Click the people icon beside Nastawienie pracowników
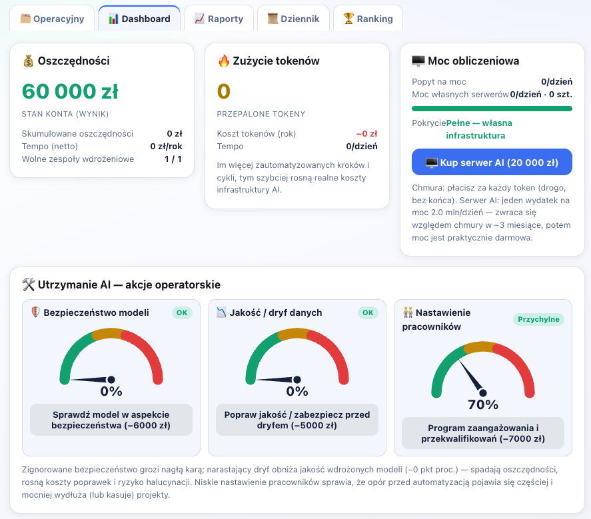The width and height of the screenshot is (591, 519). pyautogui.click(x=408, y=312)
